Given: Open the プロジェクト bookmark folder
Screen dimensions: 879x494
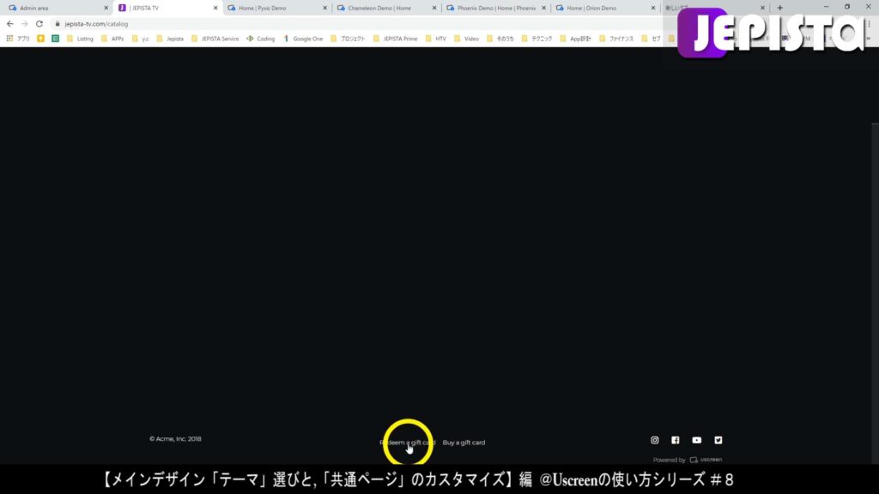Looking at the screenshot, I should [348, 39].
